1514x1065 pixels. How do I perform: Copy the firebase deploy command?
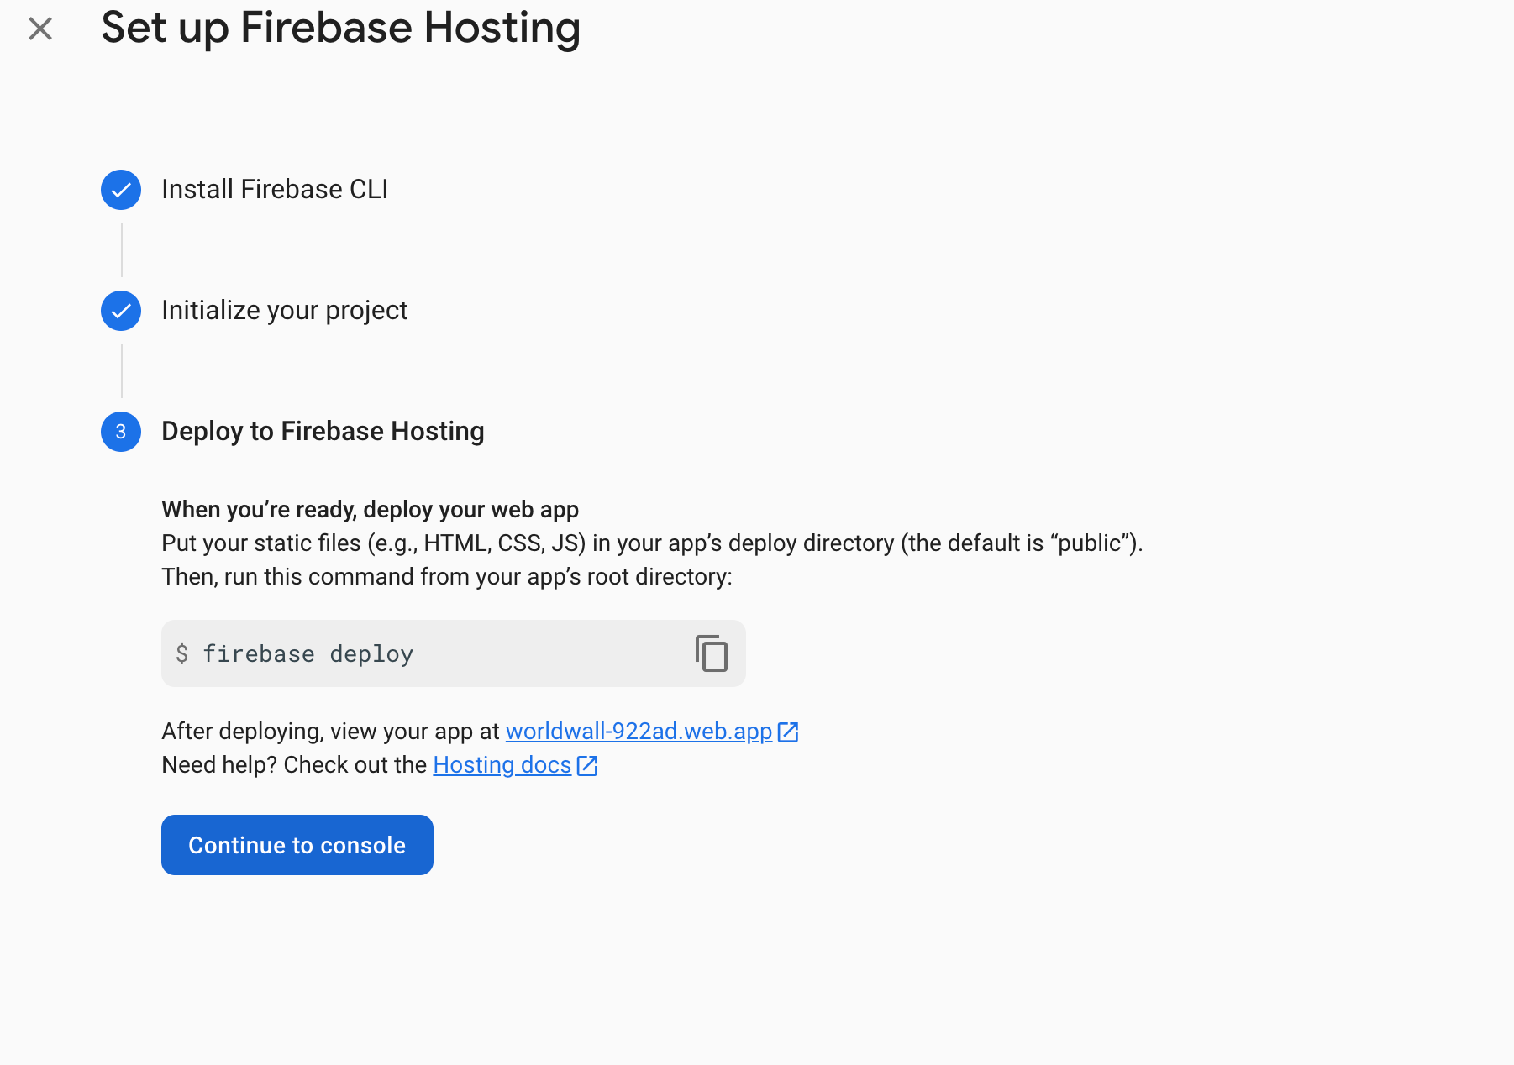[x=711, y=653]
